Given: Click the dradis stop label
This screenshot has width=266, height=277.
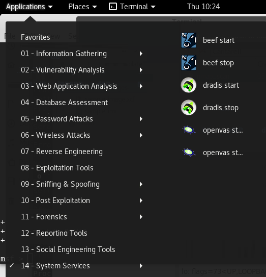Looking at the screenshot, I should coord(221,108).
